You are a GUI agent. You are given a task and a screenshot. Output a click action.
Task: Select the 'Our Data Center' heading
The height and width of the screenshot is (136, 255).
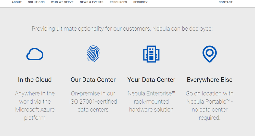(93, 80)
